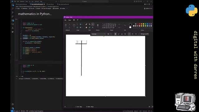Expand the Selection options arrow in Paint
The height and width of the screenshot is (112, 199).
(x=74, y=27)
